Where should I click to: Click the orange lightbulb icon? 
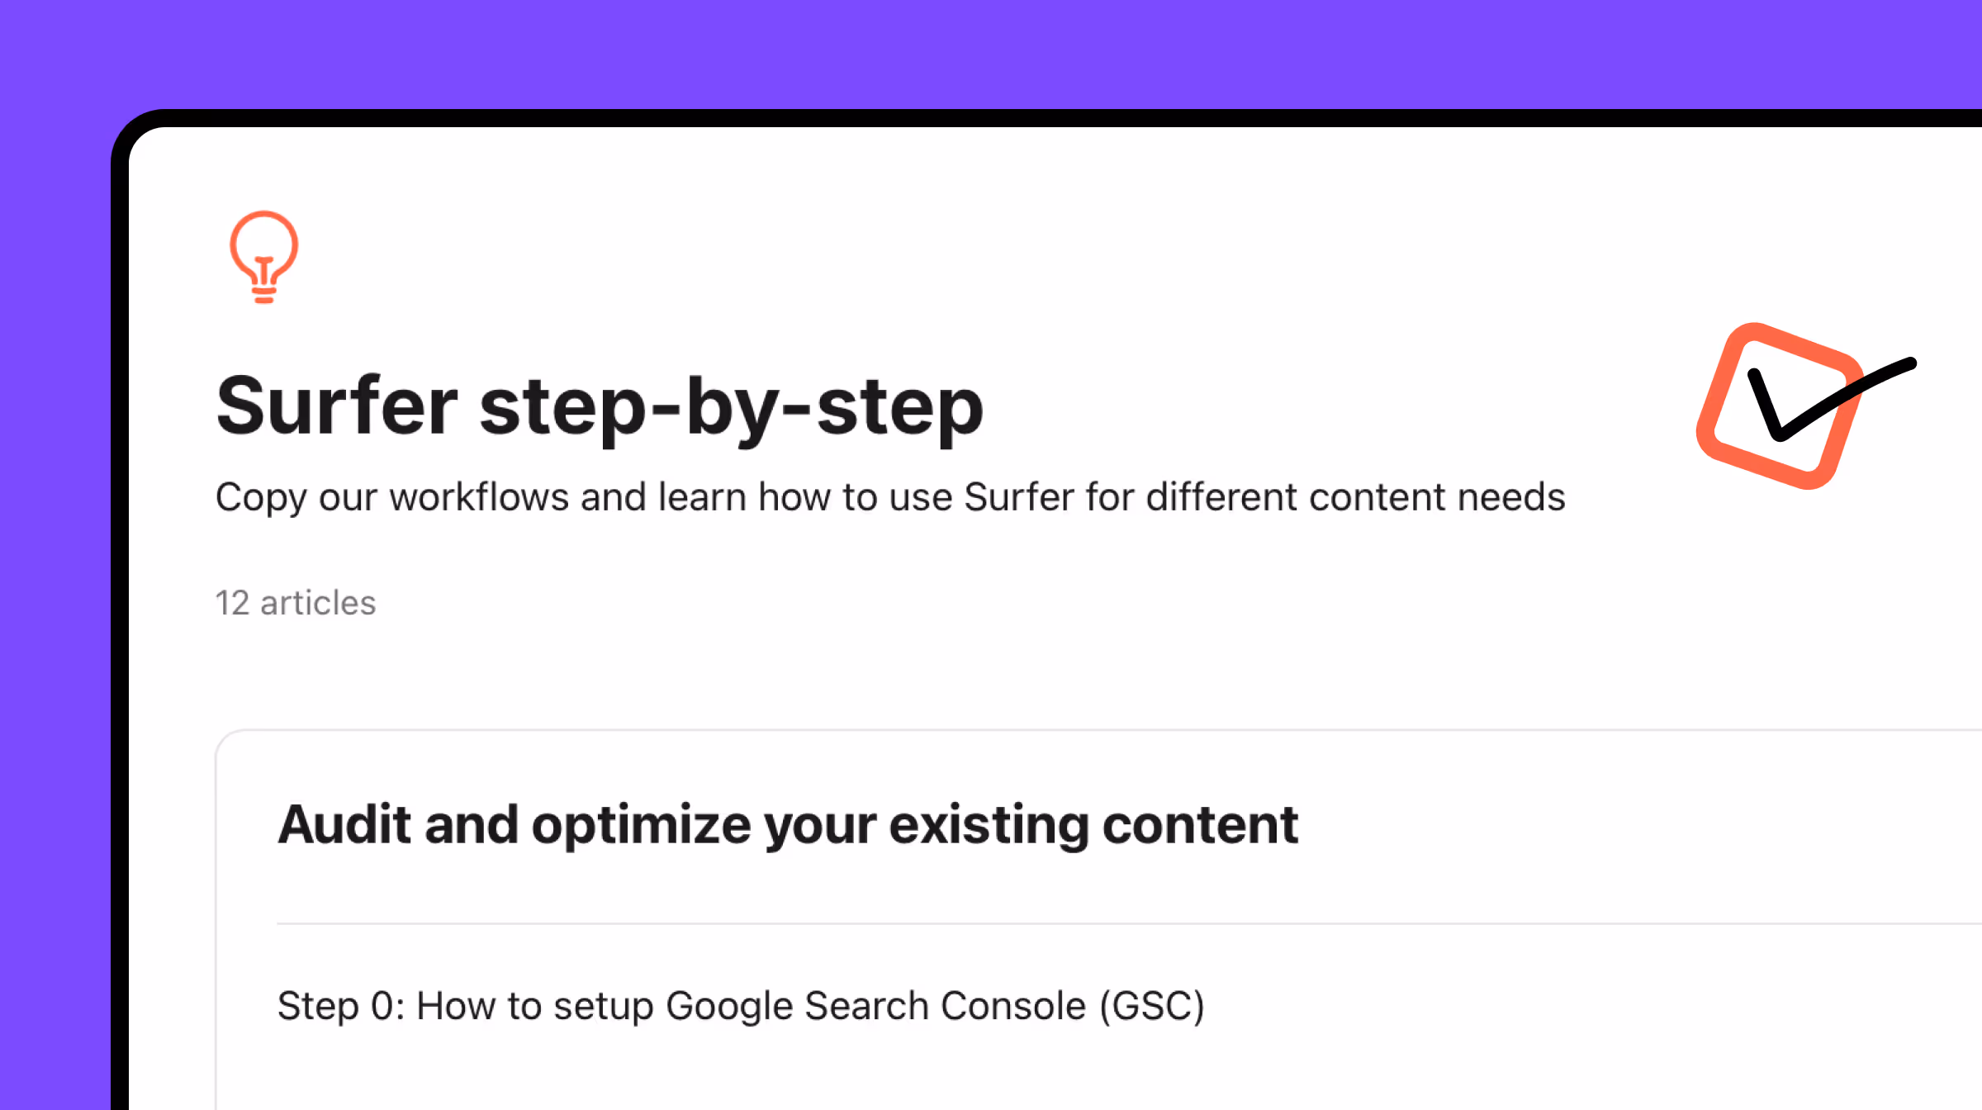263,257
